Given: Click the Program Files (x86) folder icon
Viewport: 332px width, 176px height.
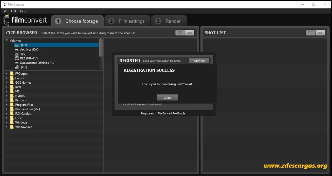Looking at the screenshot, I should [x=12, y=109].
